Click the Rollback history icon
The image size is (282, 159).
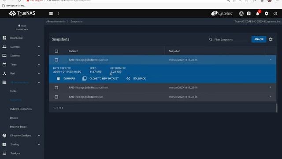coord(128,79)
